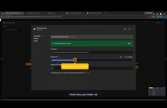Focus the Holder UID input field

(x=92, y=60)
